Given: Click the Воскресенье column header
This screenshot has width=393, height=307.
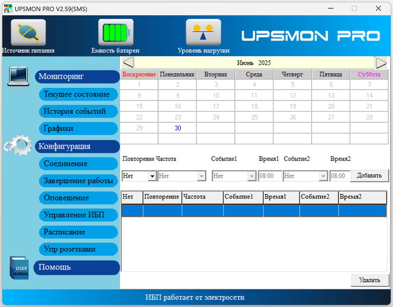Looking at the screenshot, I should 139,74.
